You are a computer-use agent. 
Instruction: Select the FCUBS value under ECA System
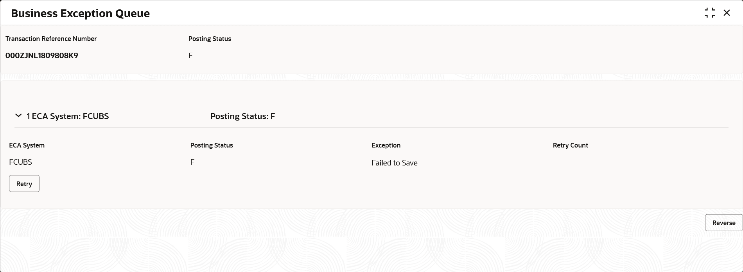pyautogui.click(x=20, y=162)
